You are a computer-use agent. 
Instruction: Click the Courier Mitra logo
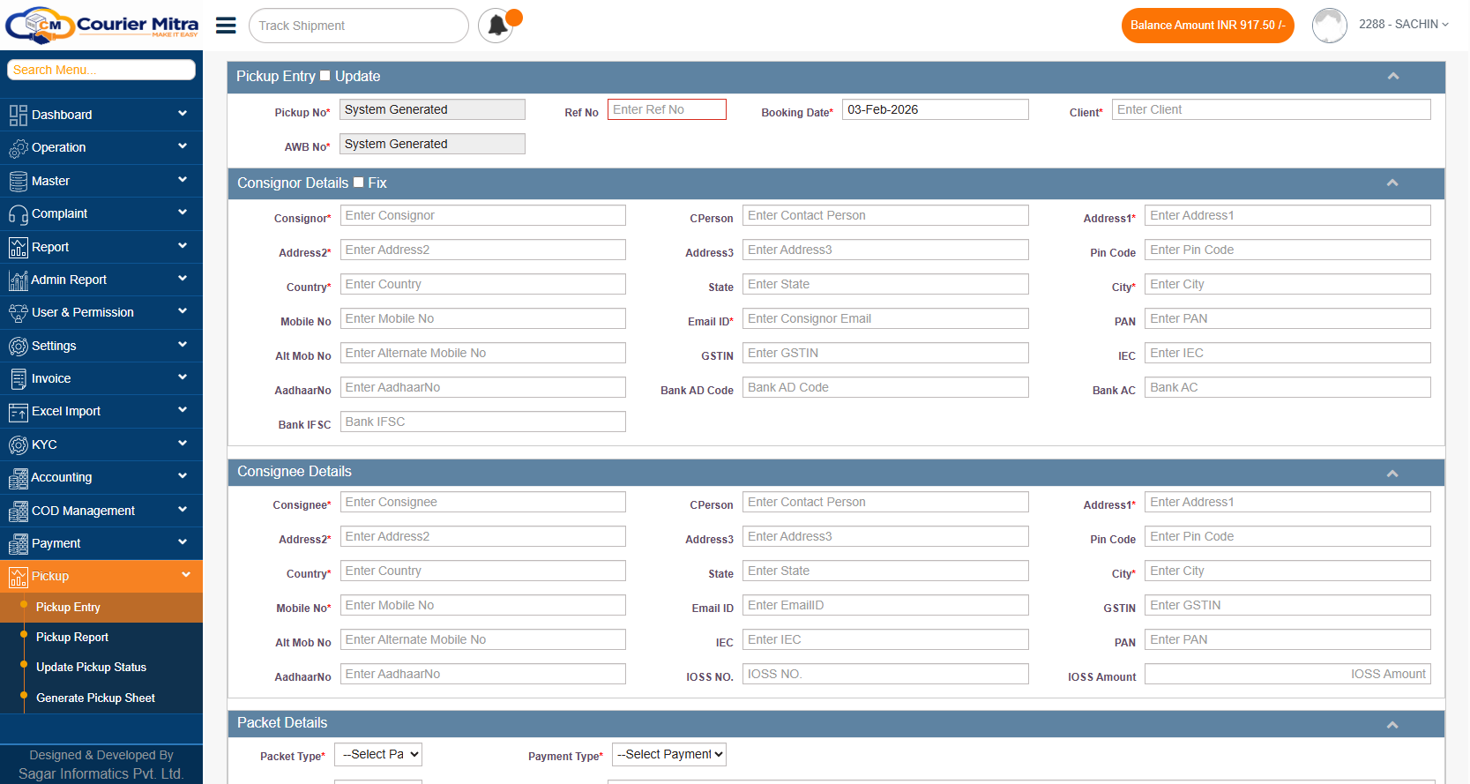coord(101,25)
